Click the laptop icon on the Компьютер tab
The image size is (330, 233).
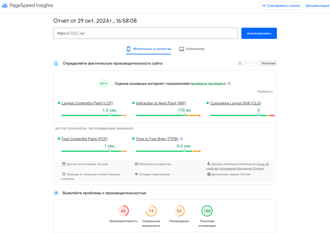pyautogui.click(x=182, y=49)
